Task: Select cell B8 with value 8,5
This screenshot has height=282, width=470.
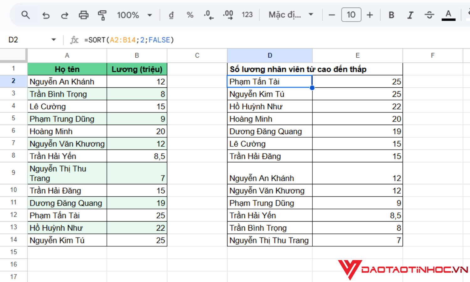Action: tap(137, 156)
